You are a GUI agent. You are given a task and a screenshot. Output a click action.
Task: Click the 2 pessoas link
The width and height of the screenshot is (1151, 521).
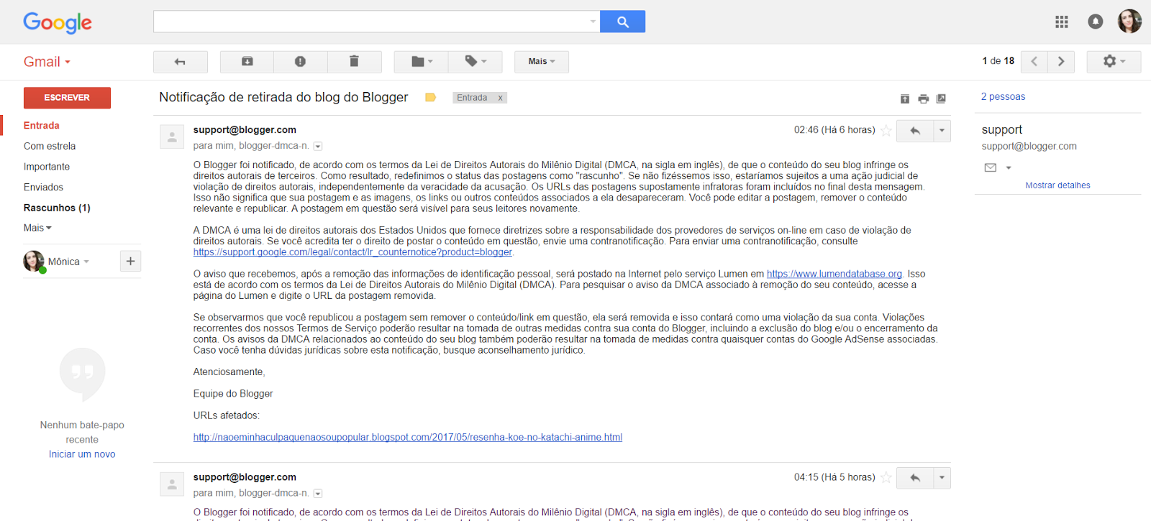[1003, 96]
